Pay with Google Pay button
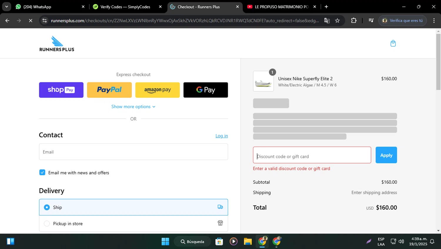441x249 pixels. (206, 90)
